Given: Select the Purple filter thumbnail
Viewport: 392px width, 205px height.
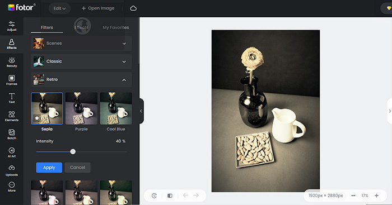Looking at the screenshot, I should pyautogui.click(x=81, y=108).
